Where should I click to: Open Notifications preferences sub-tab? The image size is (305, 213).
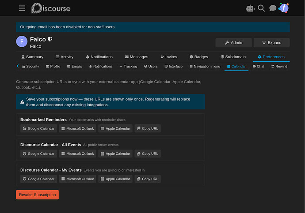pos(101,66)
